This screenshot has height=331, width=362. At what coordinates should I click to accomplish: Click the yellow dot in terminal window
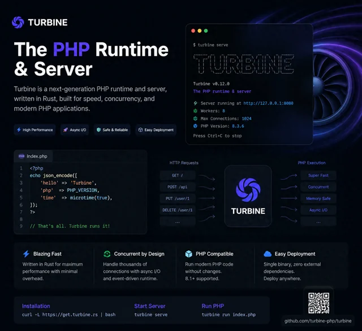[200, 31]
